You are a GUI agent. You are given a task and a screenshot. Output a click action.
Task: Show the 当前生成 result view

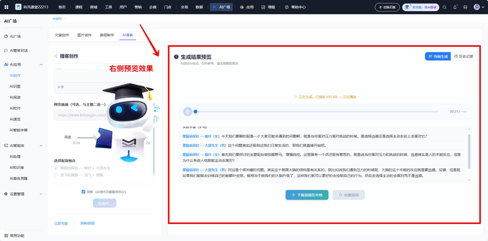point(438,56)
